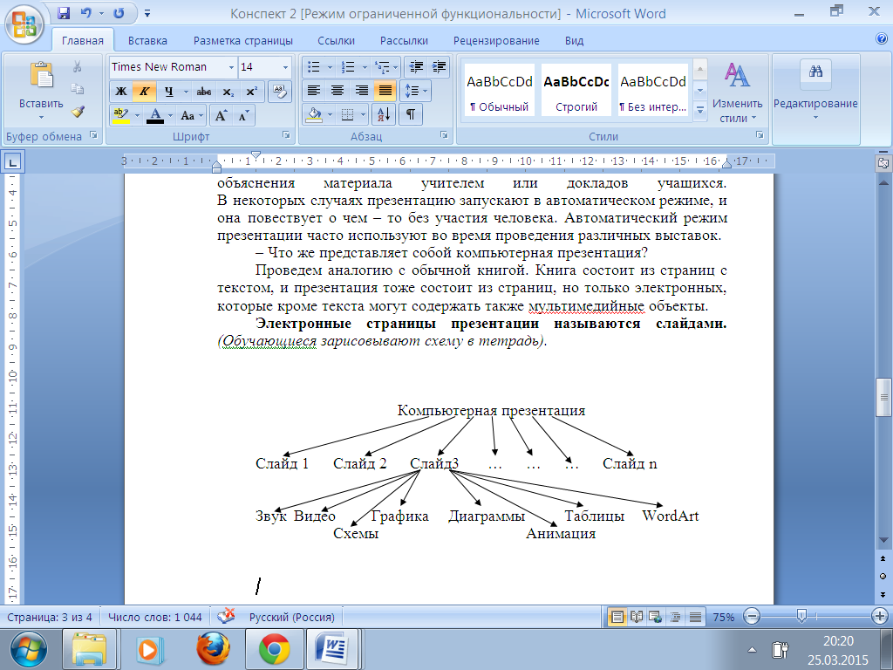Open Рецензирование tab

pos(496,40)
